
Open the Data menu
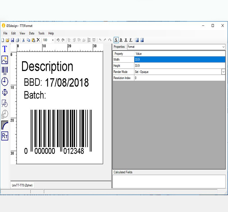32,33
